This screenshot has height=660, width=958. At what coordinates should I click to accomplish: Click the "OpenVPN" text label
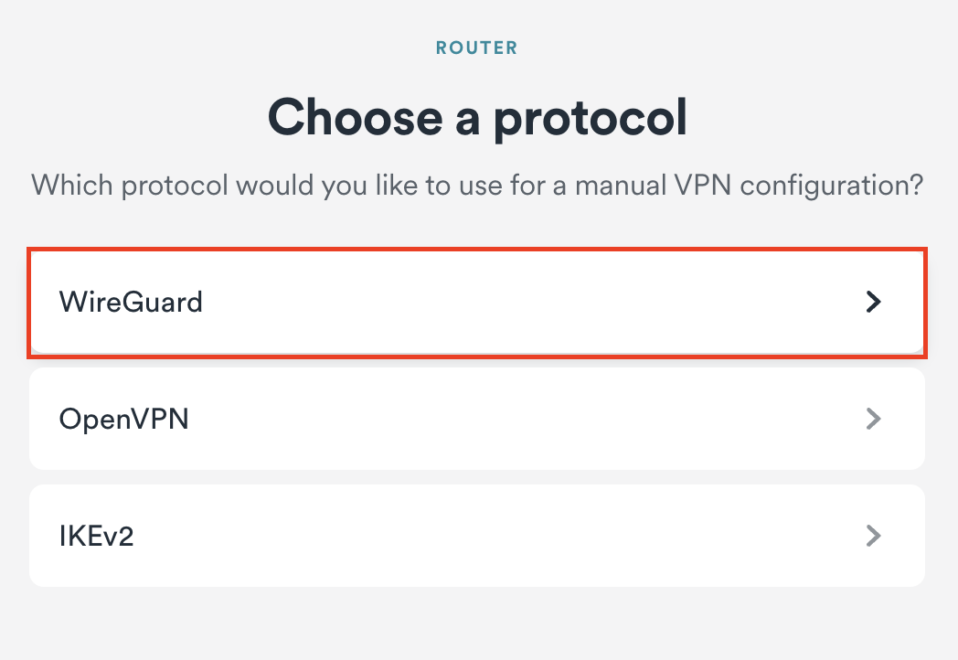point(124,419)
